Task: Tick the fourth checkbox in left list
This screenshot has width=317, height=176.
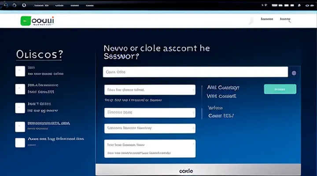Action: click(x=20, y=127)
